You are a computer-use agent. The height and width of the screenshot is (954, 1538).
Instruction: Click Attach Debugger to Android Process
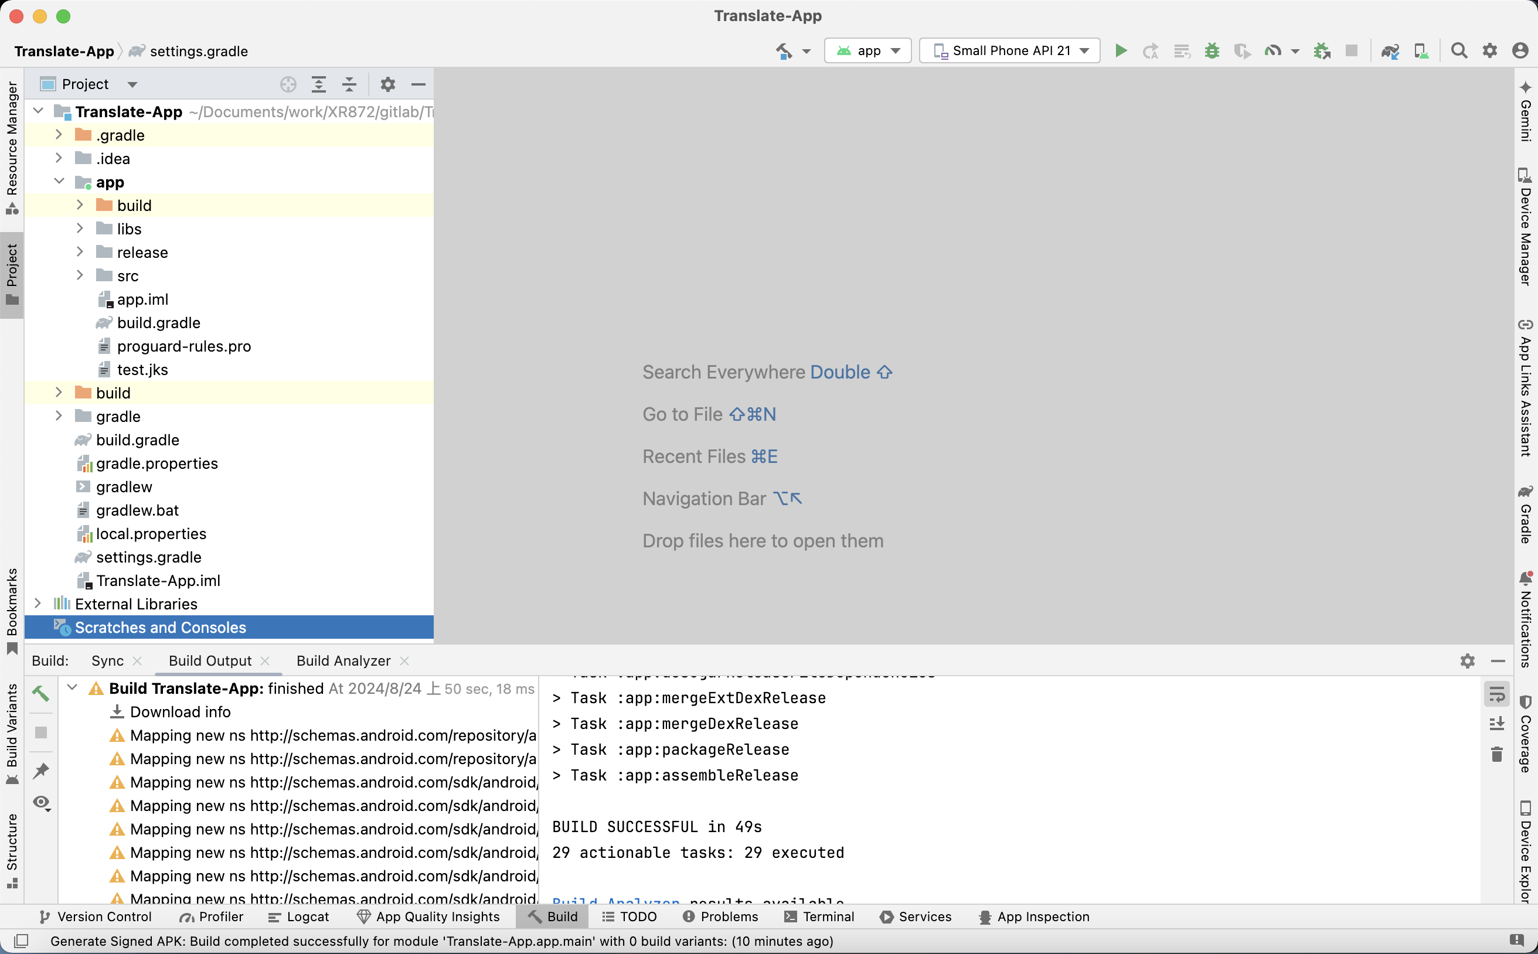coord(1322,50)
